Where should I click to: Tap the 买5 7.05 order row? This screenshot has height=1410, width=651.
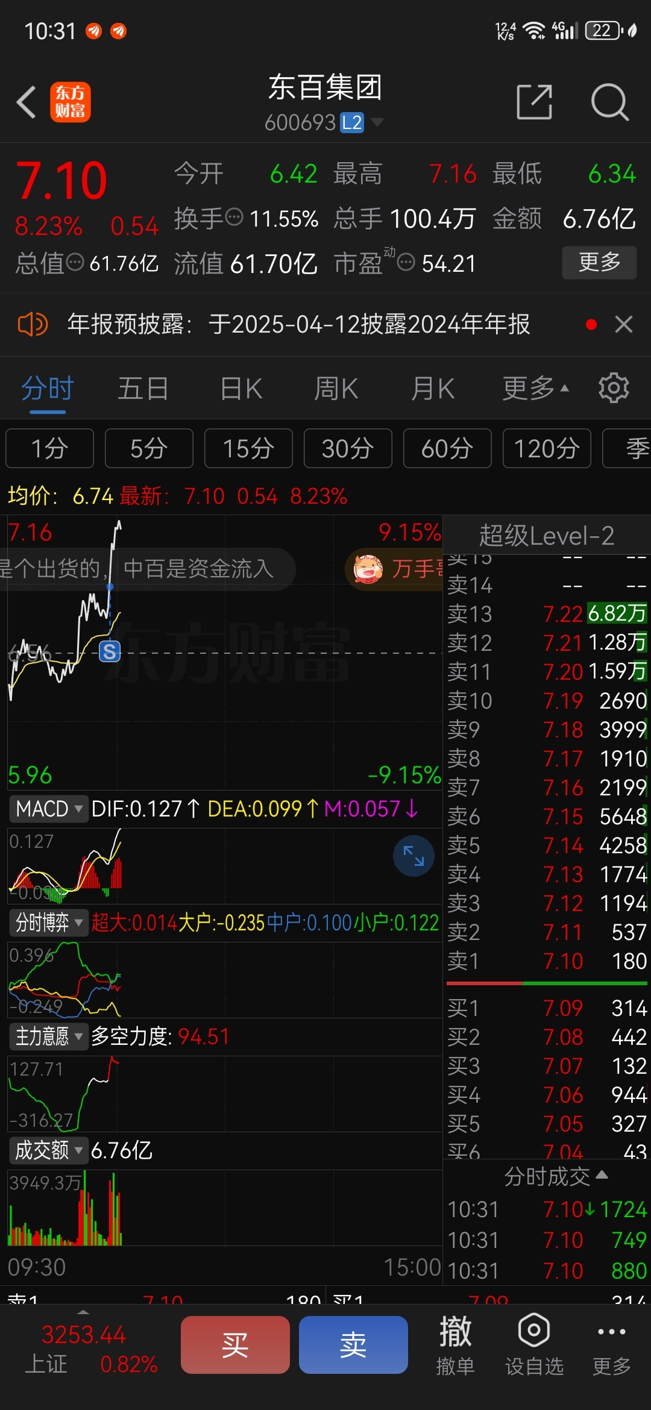click(547, 1124)
